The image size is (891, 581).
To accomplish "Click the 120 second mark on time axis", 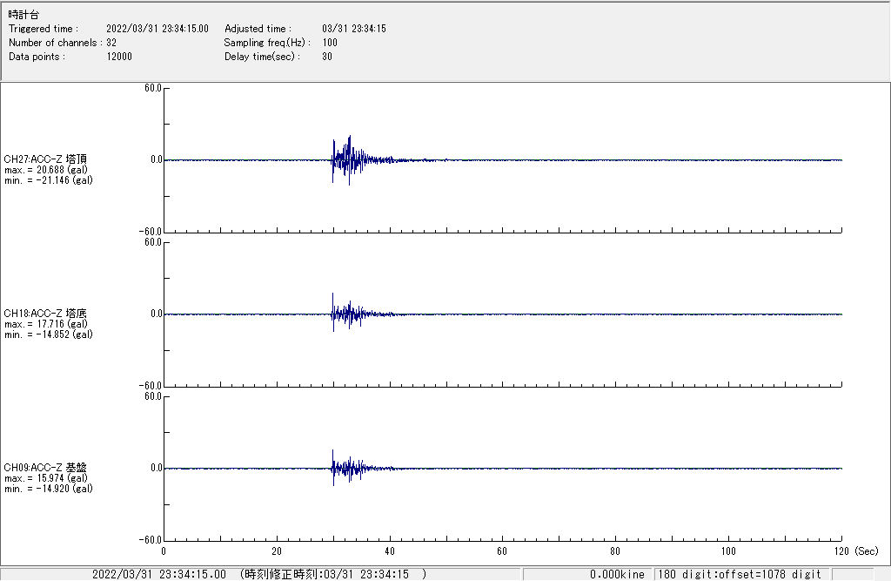I will [841, 551].
